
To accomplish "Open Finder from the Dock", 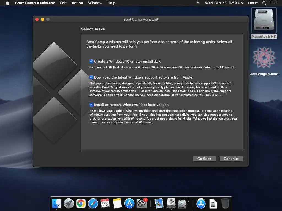I will (57, 203).
